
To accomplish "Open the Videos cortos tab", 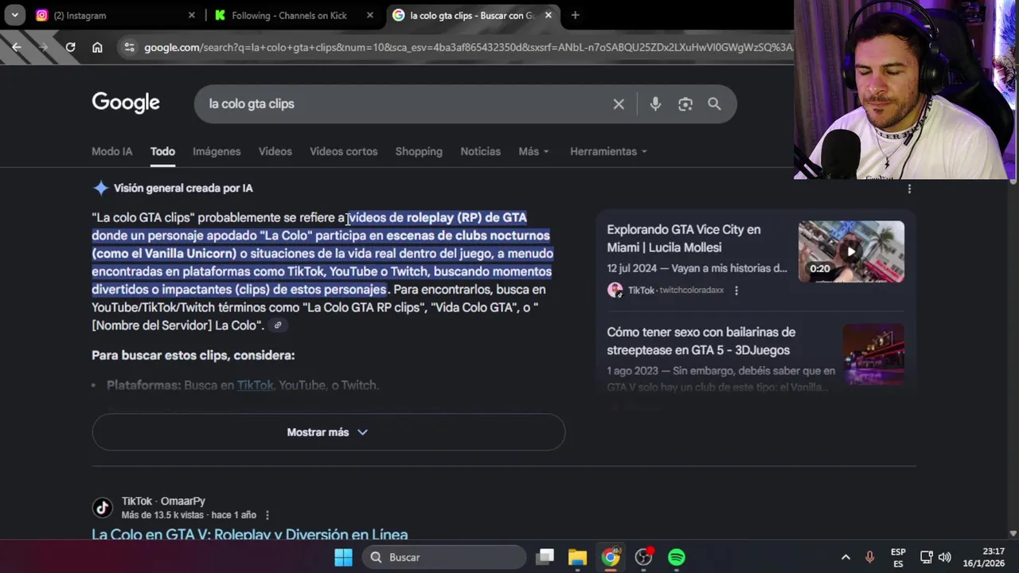I will (344, 151).
